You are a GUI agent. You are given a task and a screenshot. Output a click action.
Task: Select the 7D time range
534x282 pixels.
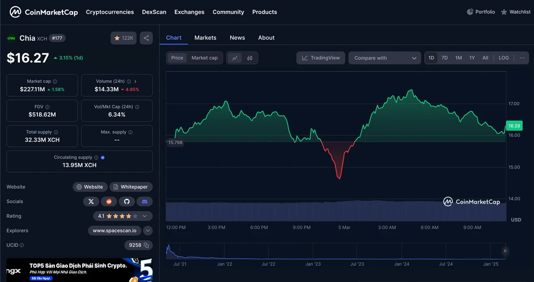coord(445,58)
